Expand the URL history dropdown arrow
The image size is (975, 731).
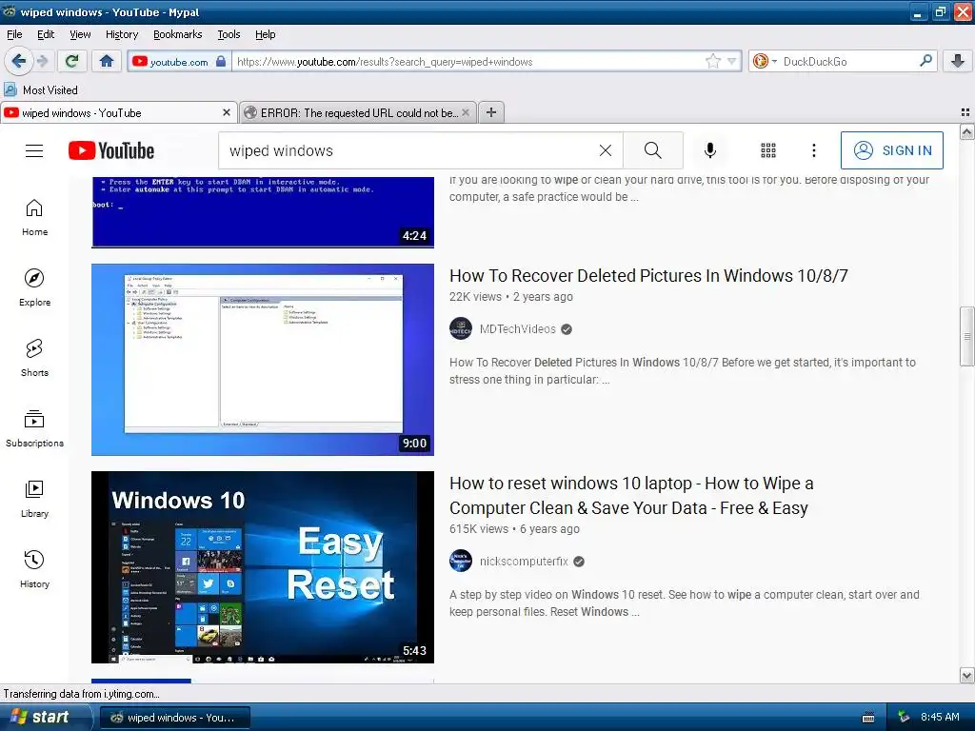tap(731, 61)
